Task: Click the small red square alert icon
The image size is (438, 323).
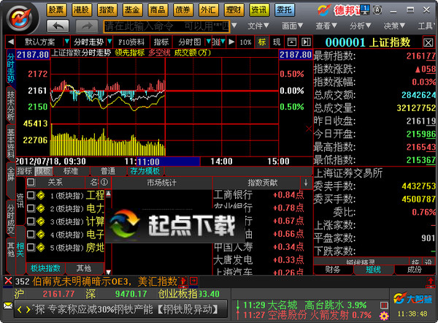Action: pyautogui.click(x=384, y=305)
